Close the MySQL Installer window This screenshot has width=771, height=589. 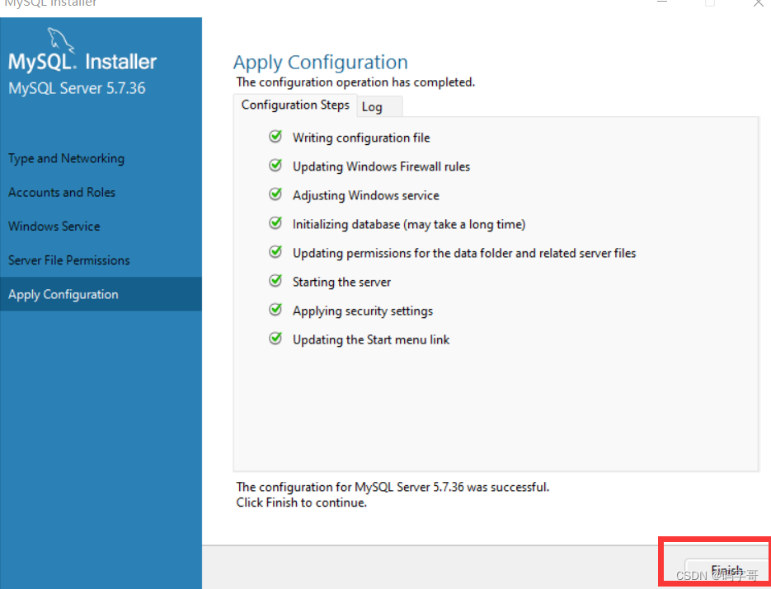pos(759,3)
